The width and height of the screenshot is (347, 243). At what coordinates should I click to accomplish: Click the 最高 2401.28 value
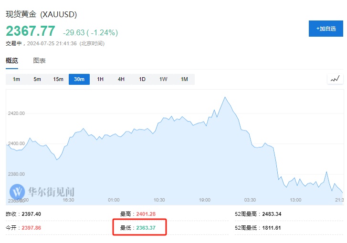(146, 214)
